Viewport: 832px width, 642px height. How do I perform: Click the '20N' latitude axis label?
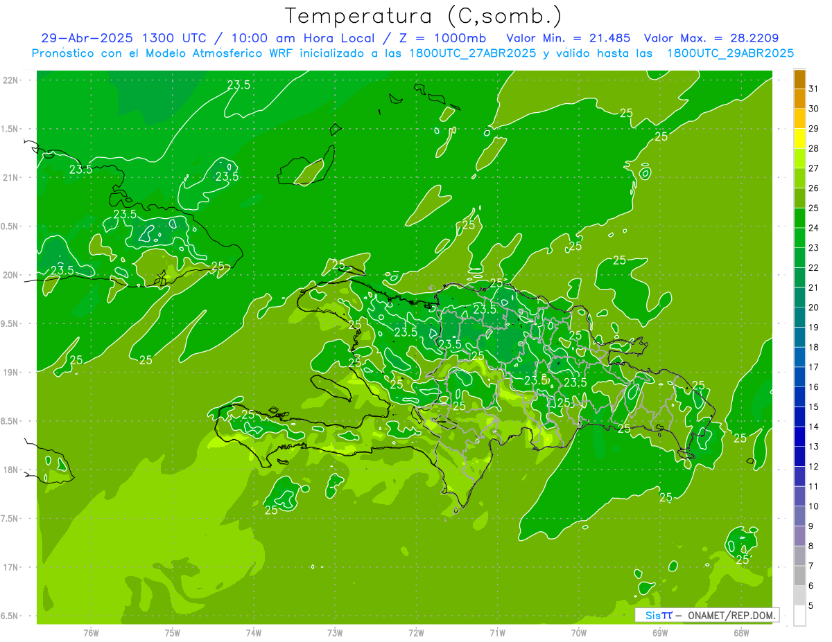tap(11, 276)
